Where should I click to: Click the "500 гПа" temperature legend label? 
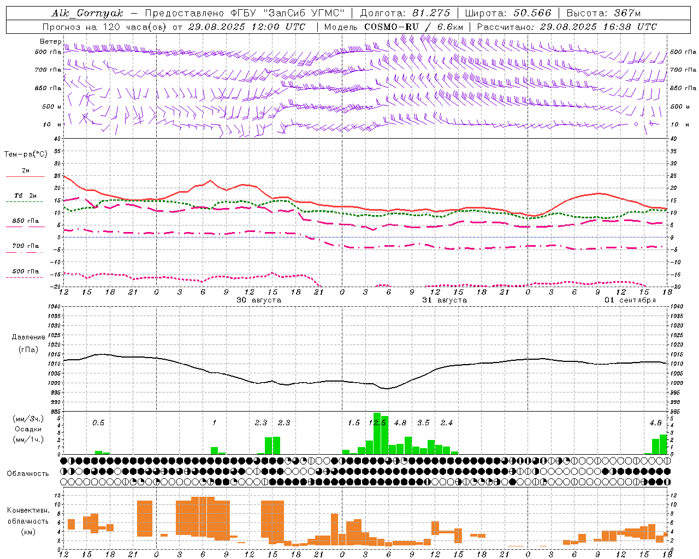[26, 271]
